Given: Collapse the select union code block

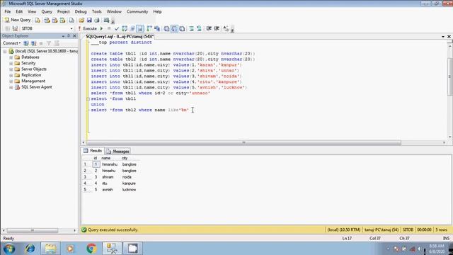Looking at the screenshot, I should pyautogui.click(x=88, y=99).
